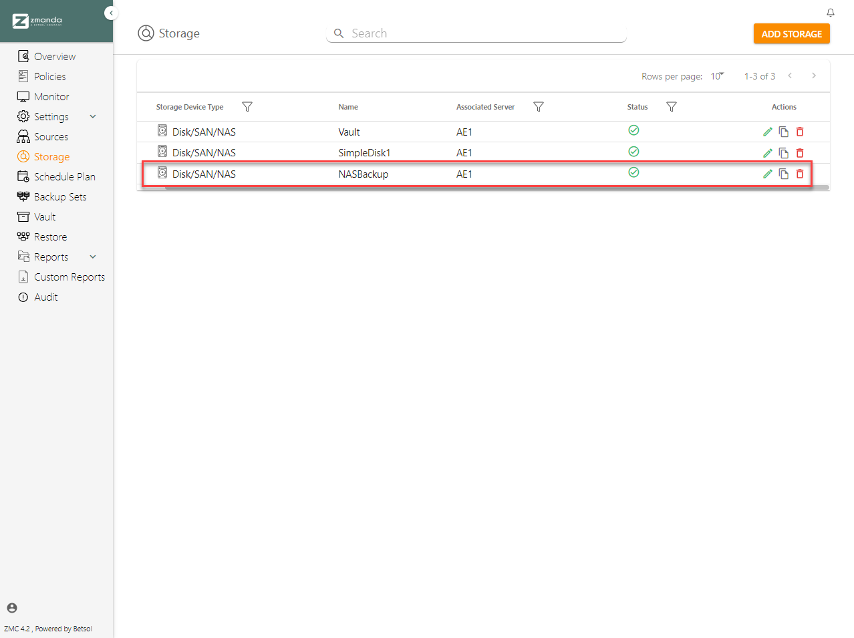This screenshot has width=854, height=638.
Task: Collapse the sidebar navigation panel
Action: (x=111, y=13)
